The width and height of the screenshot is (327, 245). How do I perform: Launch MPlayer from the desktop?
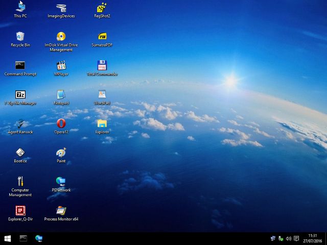click(x=61, y=66)
